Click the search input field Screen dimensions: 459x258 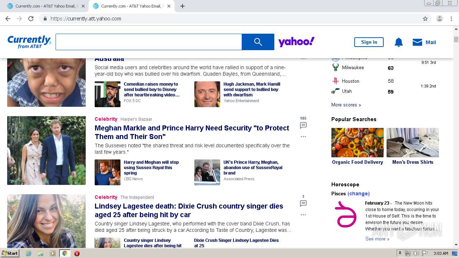pyautogui.click(x=149, y=42)
